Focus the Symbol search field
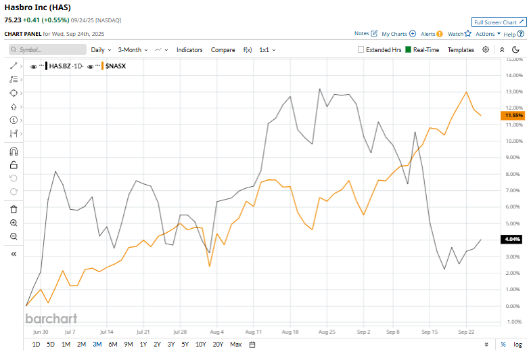Image resolution: width=529 pixels, height=354 pixels. click(47, 49)
